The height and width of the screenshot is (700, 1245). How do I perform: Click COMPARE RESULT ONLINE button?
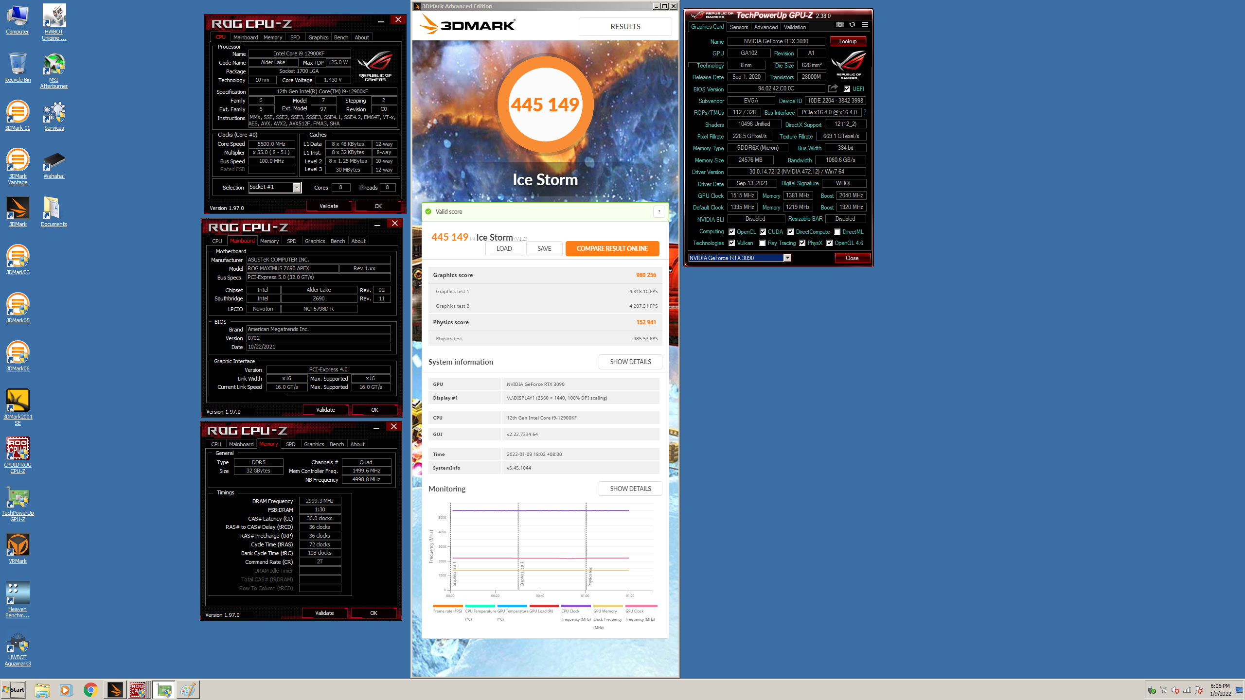coord(612,248)
